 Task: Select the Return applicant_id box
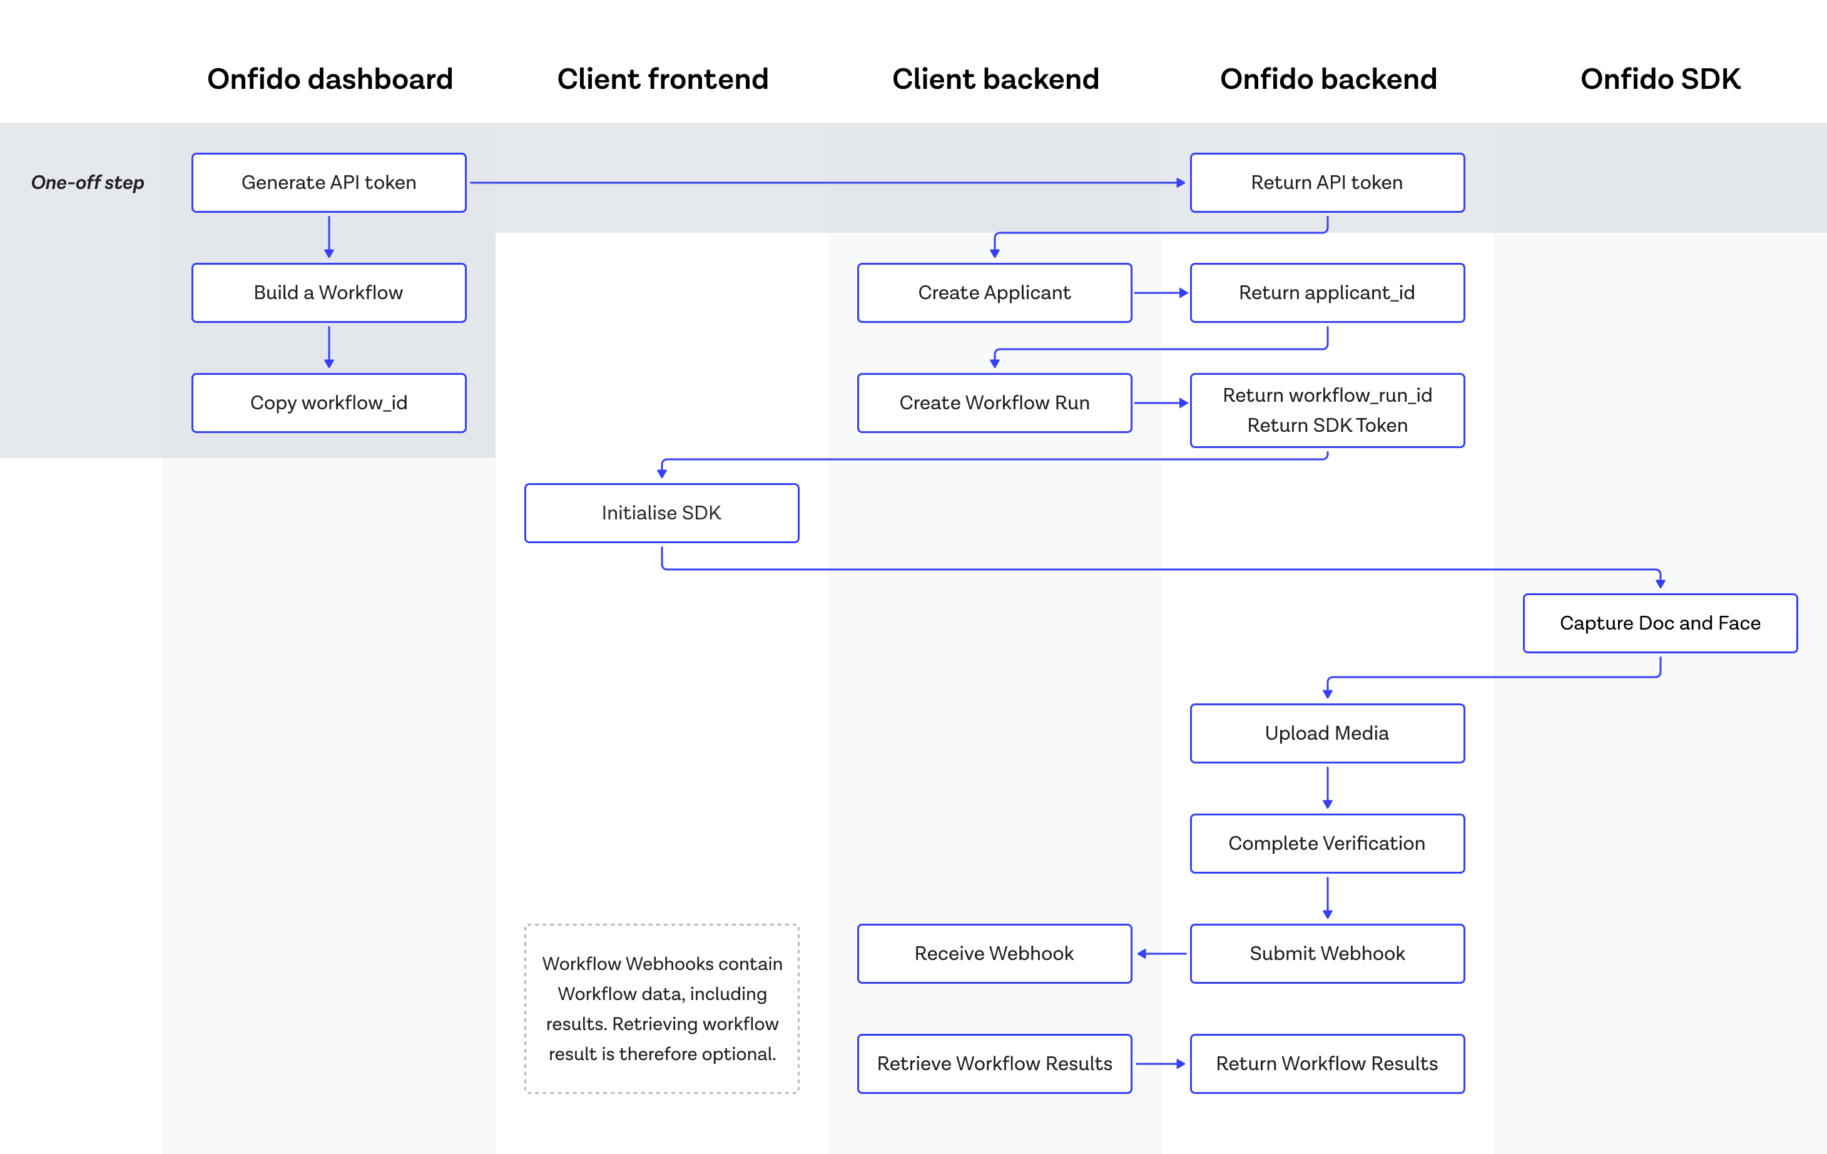tap(1327, 293)
